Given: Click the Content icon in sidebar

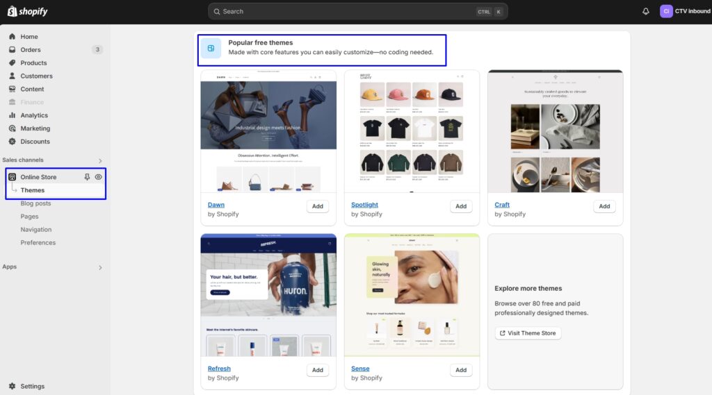Looking at the screenshot, I should pyautogui.click(x=13, y=89).
